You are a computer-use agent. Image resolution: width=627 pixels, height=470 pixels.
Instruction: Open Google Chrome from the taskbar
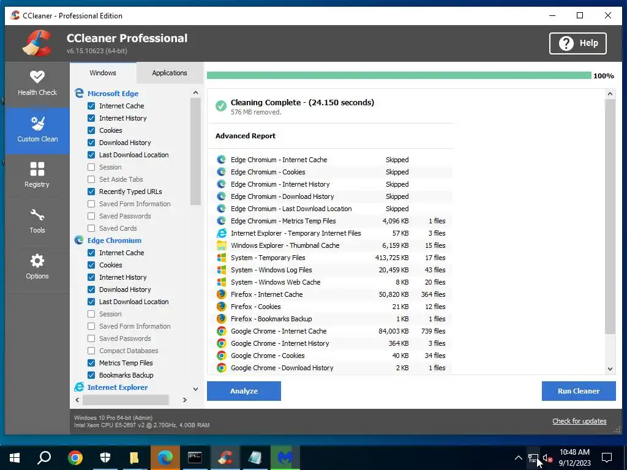pyautogui.click(x=75, y=458)
